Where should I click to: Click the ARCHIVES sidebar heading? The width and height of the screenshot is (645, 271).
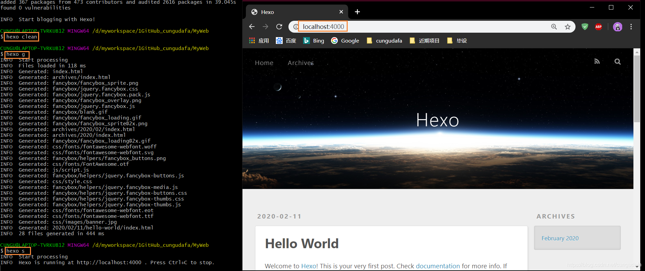coord(555,216)
